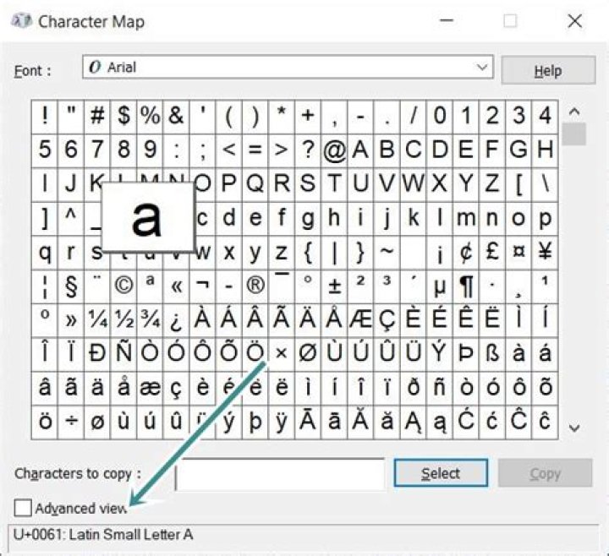Select the copyright symbol © in the grid
The width and height of the screenshot is (609, 556).
pyautogui.click(x=123, y=286)
